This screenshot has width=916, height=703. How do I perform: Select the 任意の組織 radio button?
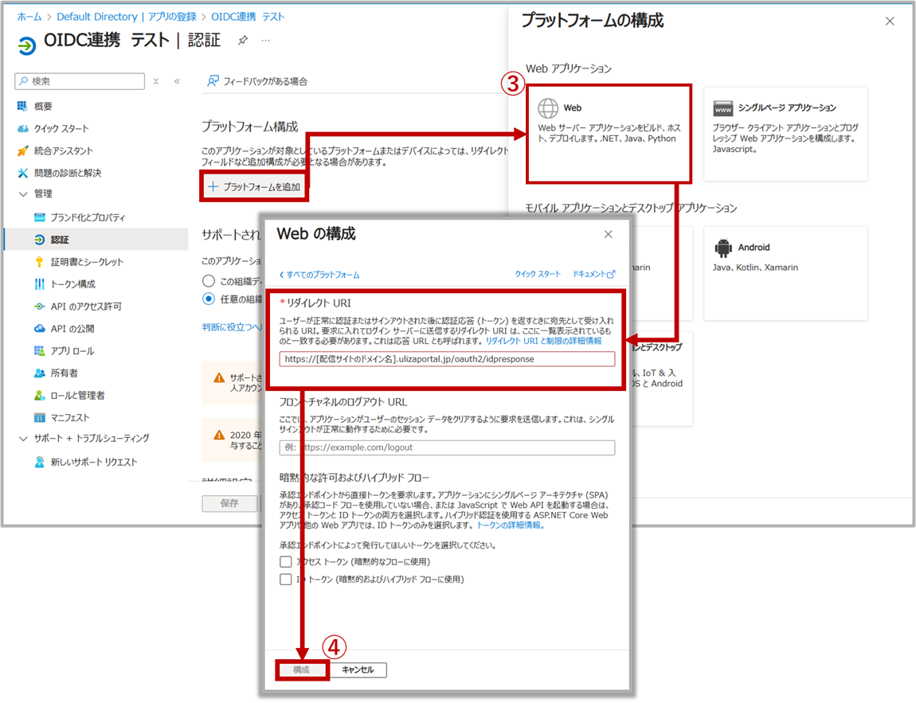point(209,299)
